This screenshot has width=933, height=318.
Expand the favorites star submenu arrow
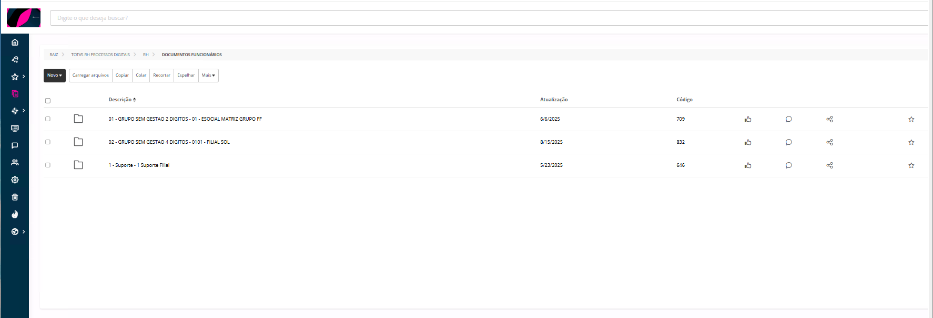pos(24,77)
